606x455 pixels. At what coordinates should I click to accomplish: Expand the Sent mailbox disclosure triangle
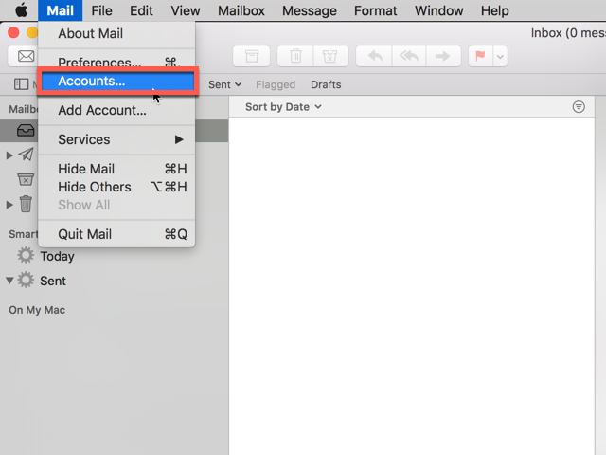9,155
